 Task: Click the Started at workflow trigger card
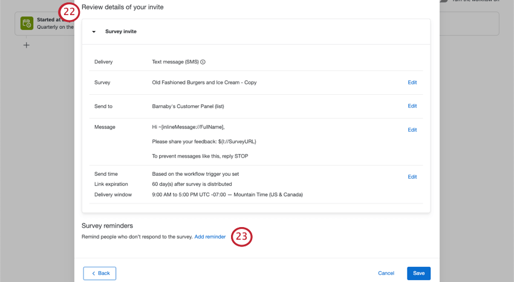pos(54,24)
